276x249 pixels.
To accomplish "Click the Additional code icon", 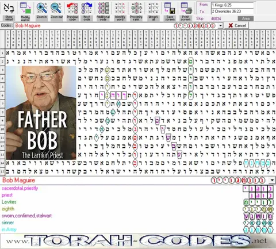I will click(103, 8).
